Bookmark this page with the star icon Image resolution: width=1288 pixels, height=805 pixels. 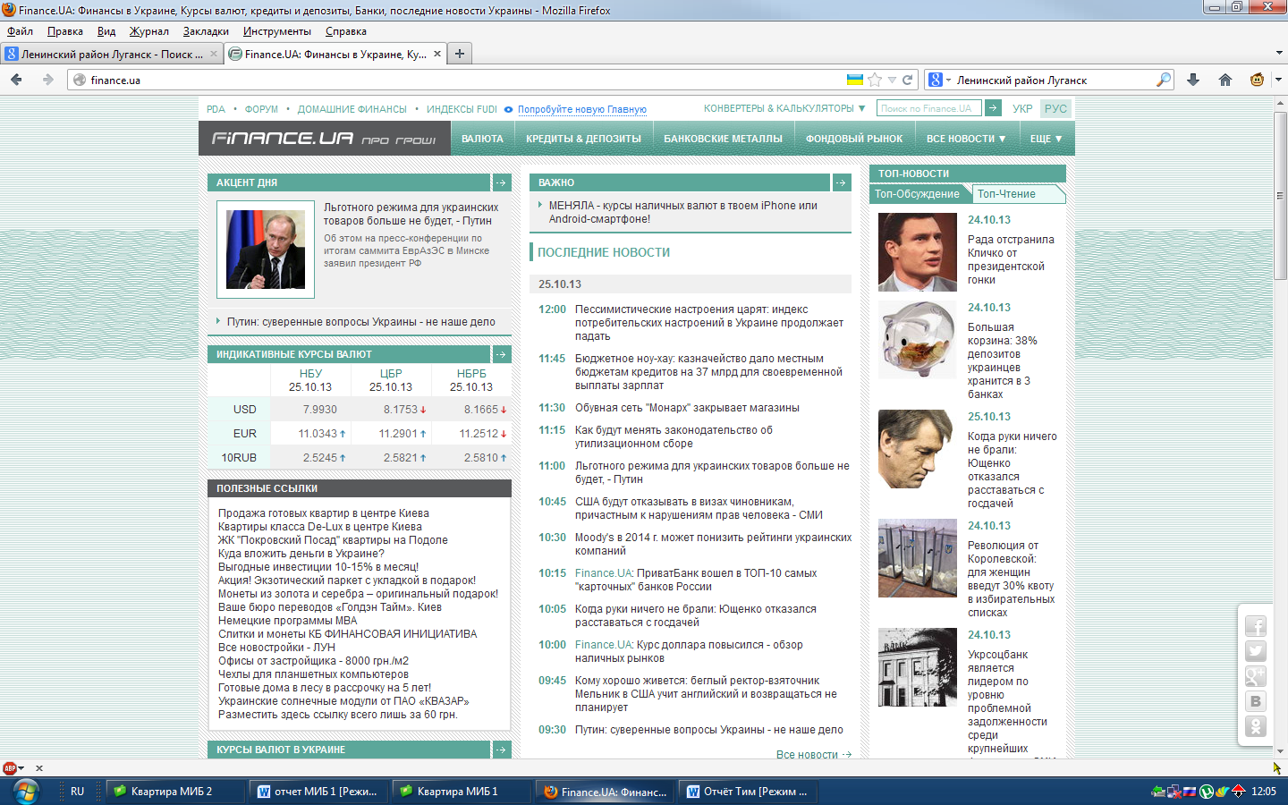coord(875,80)
